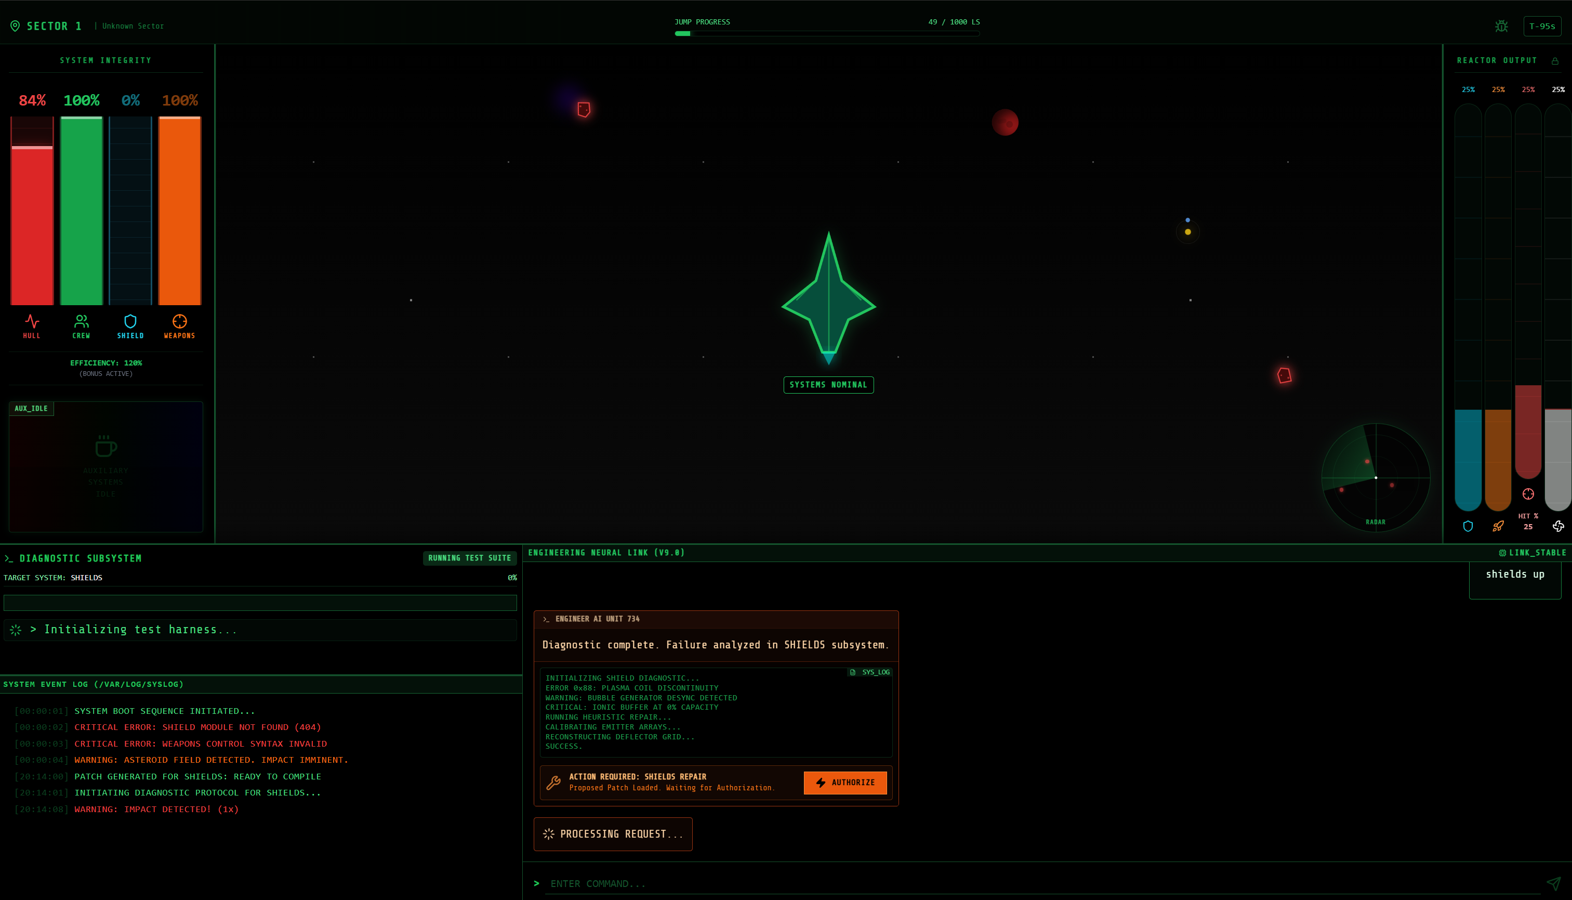Open the SYS_LOG file tab
This screenshot has height=900, width=1572.
coord(870,672)
